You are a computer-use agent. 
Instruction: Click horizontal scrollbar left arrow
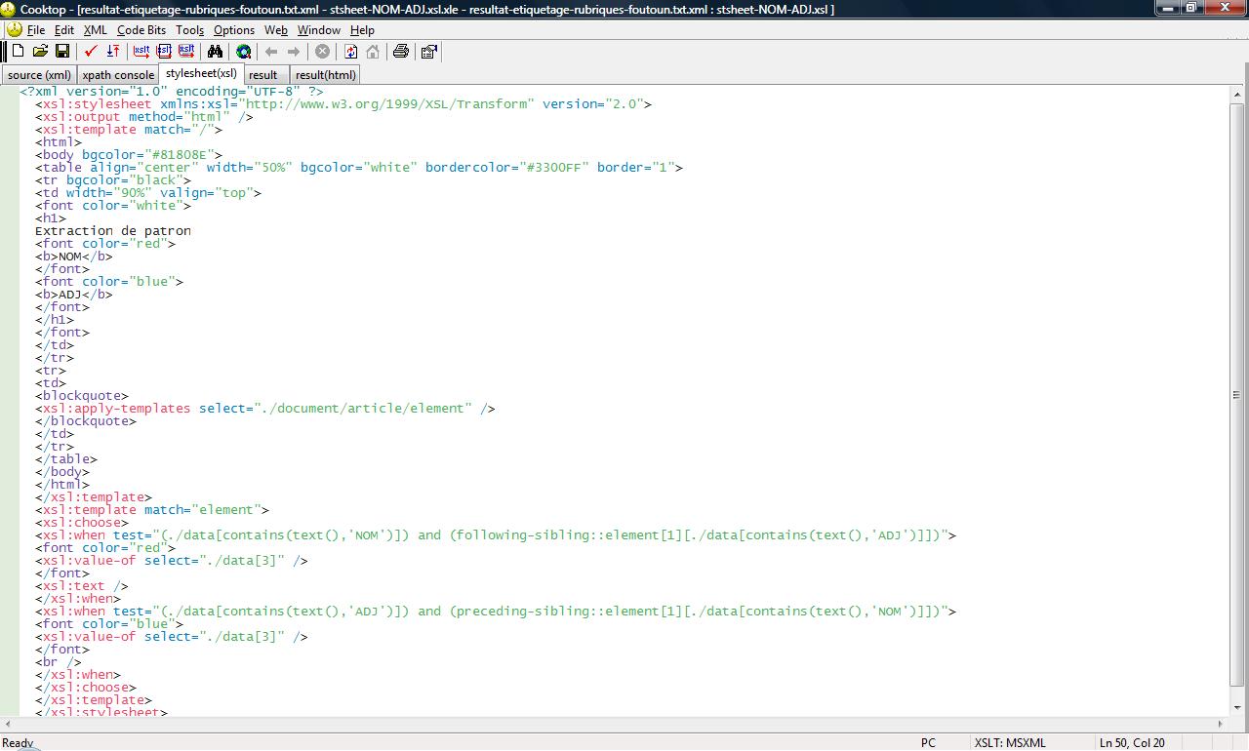(10, 723)
